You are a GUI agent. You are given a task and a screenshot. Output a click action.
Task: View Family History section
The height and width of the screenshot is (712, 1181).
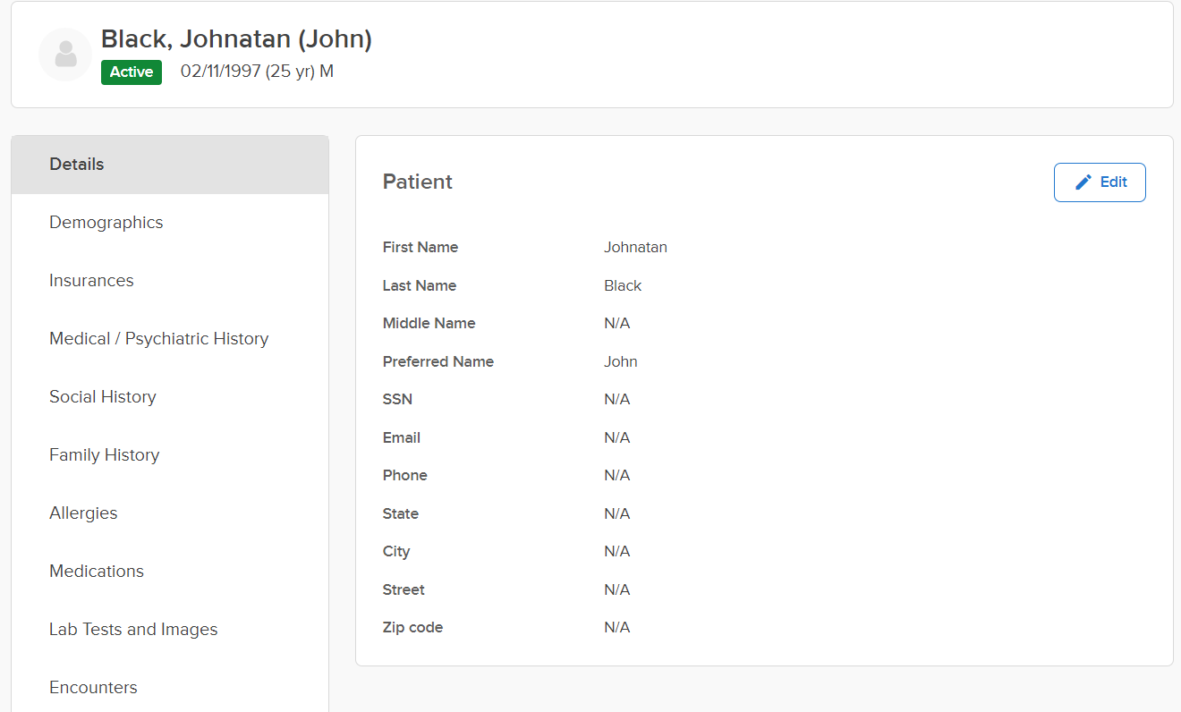point(105,455)
